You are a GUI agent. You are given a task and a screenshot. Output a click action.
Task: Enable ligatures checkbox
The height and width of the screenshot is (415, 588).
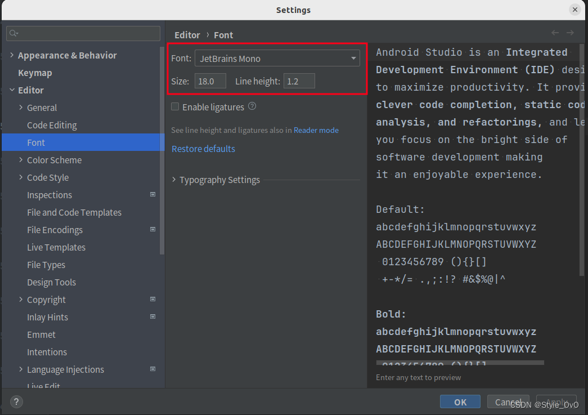(x=175, y=106)
